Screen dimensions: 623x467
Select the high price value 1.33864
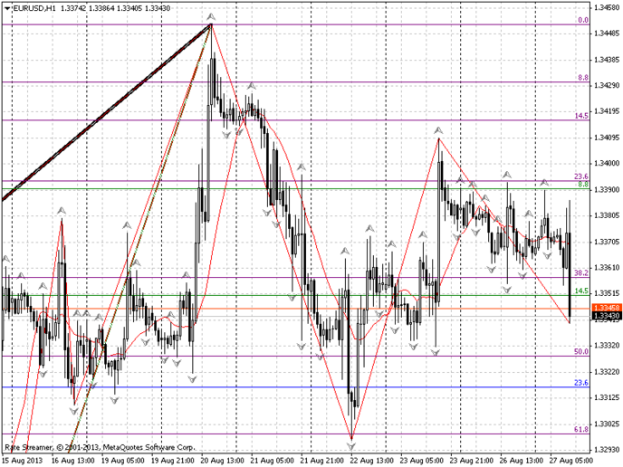(101, 8)
